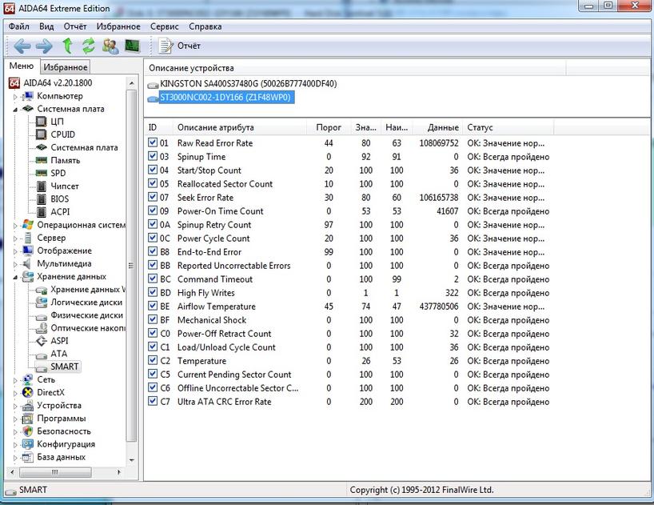Expand the Отображение tree node
The image size is (654, 505).
coord(15,251)
